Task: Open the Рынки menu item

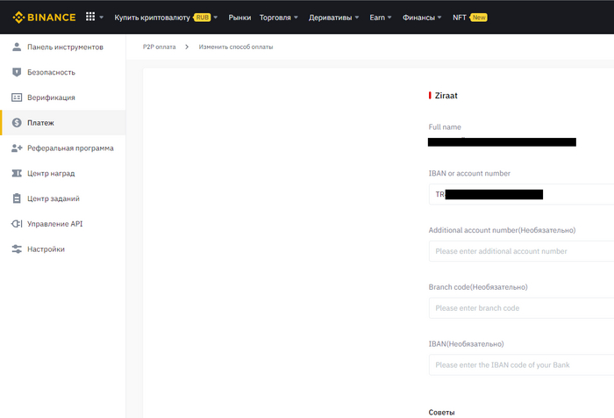Action: 239,17
